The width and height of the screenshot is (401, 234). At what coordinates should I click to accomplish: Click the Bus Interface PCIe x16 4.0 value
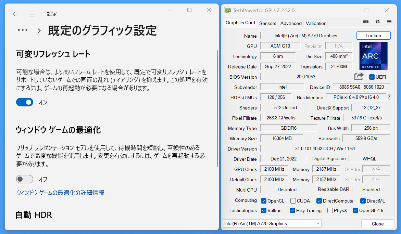pyautogui.click(x=356, y=97)
